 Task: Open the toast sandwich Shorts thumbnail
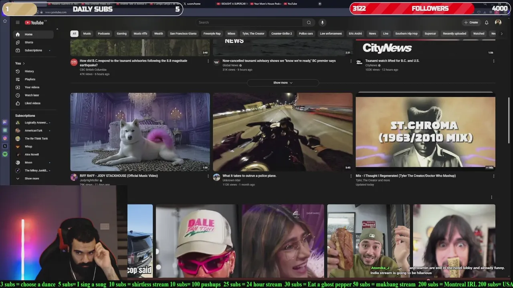368,241
